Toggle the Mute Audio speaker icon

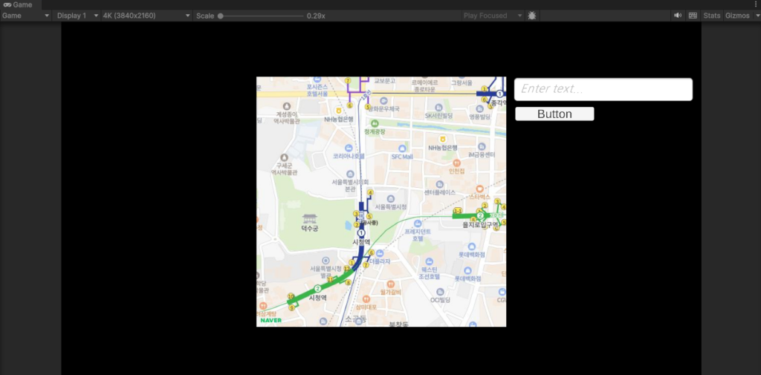(x=678, y=16)
